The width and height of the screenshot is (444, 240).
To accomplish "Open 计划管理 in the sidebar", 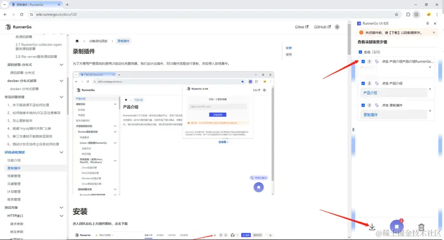I will coord(14,191).
